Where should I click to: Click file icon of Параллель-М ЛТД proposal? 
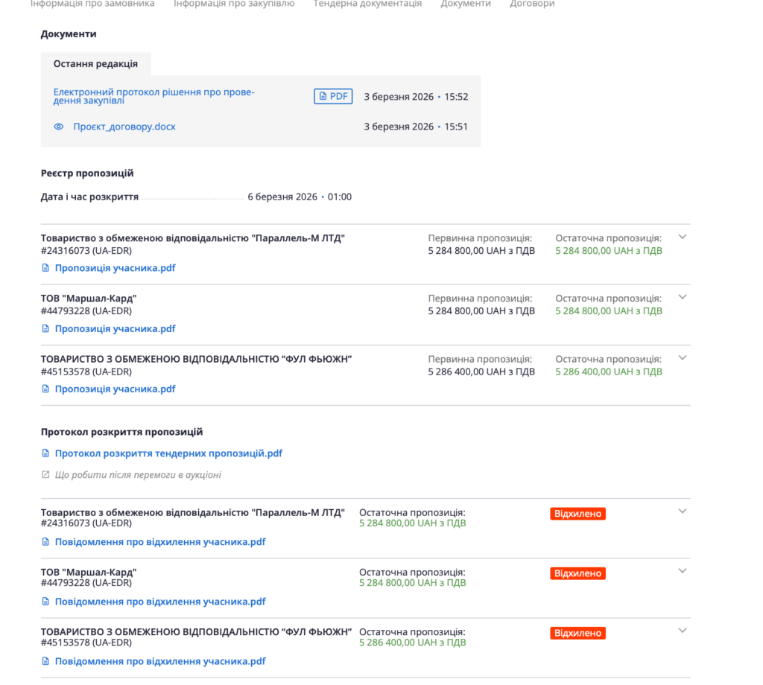point(45,268)
